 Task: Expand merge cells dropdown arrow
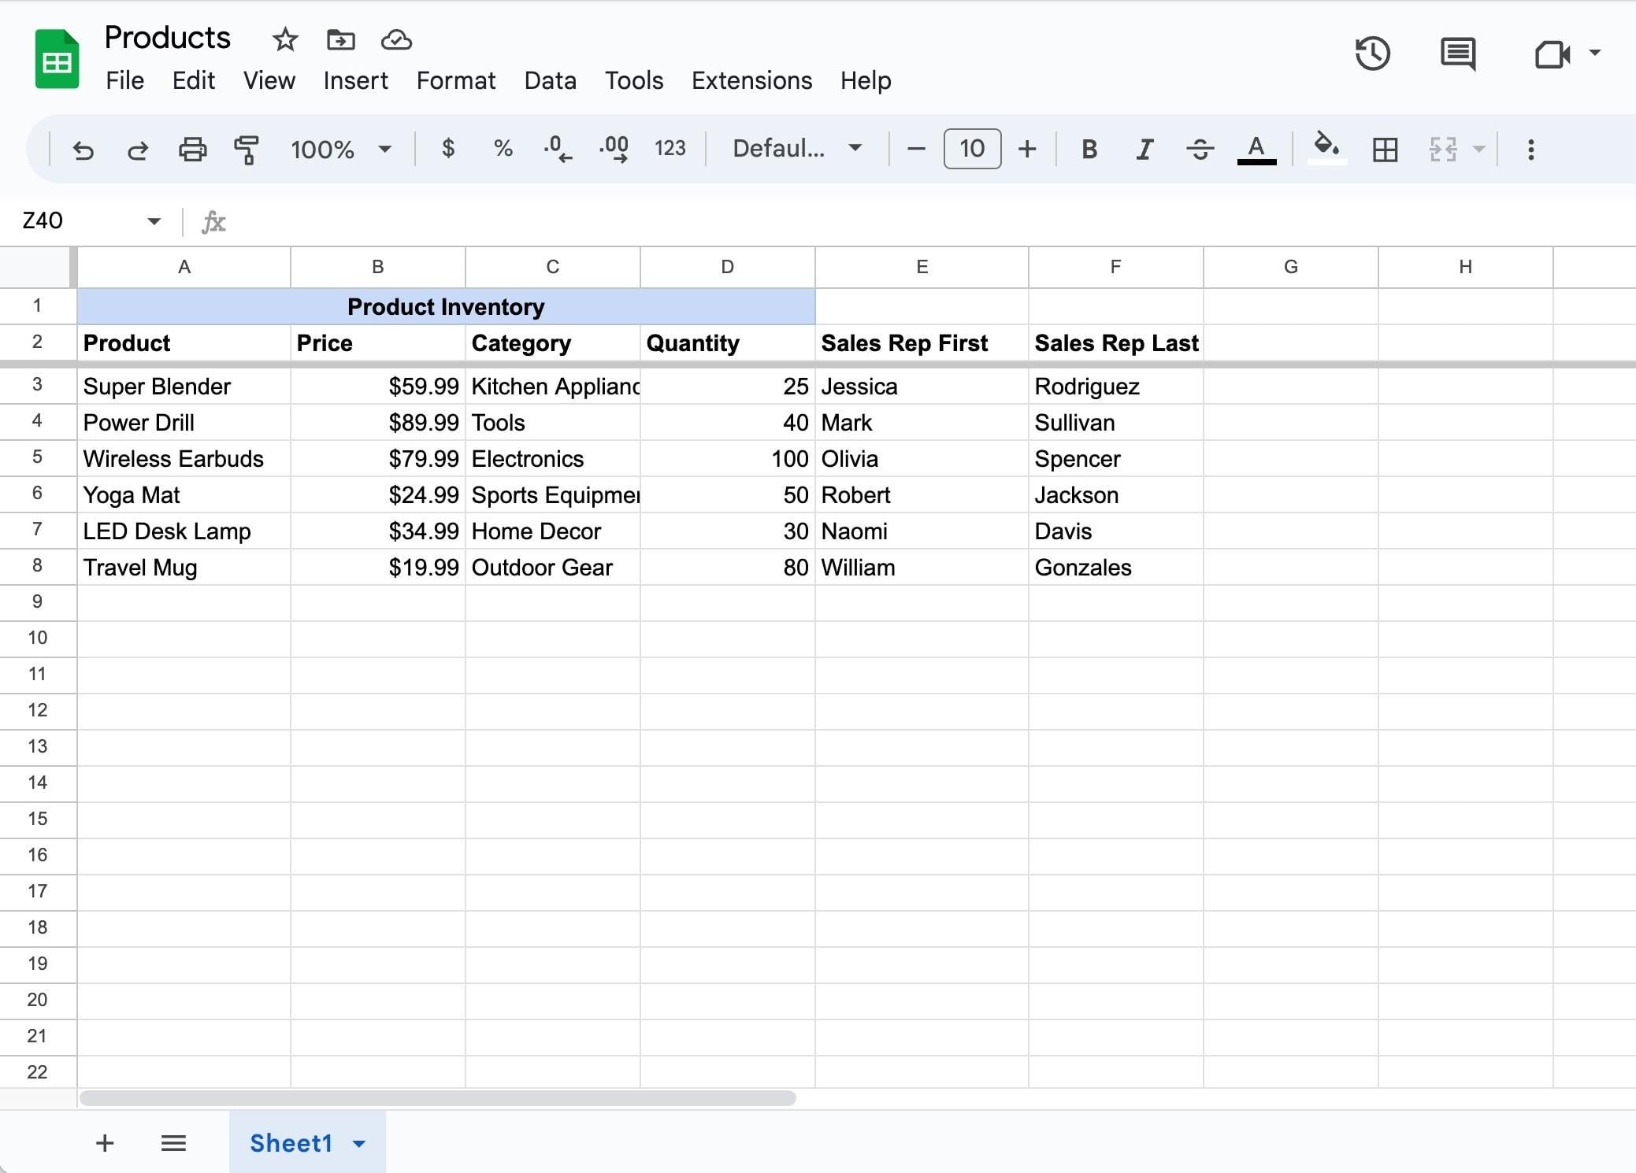[x=1478, y=150]
